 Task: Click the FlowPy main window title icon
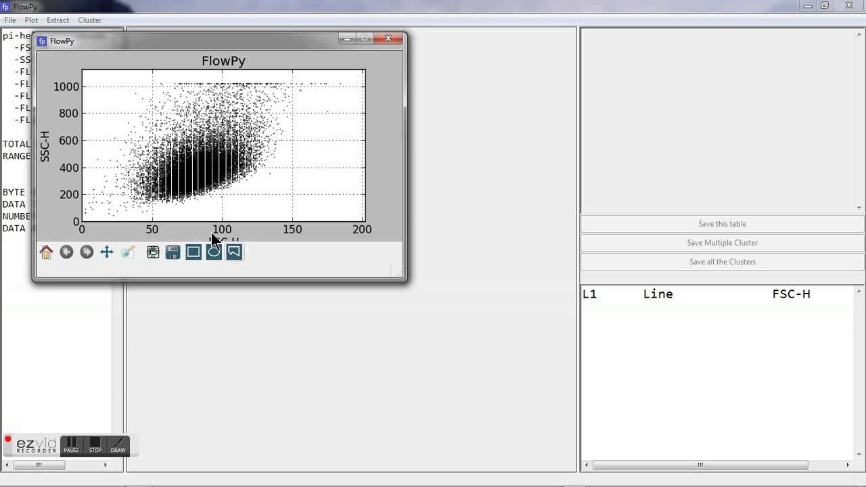pyautogui.click(x=5, y=7)
